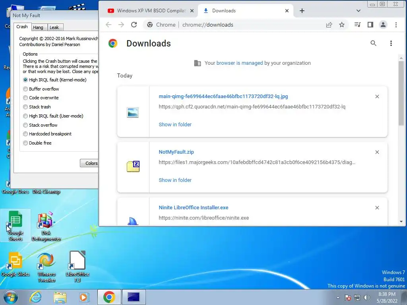
Task: Open main-qimg jpg download link
Action: coord(223,97)
